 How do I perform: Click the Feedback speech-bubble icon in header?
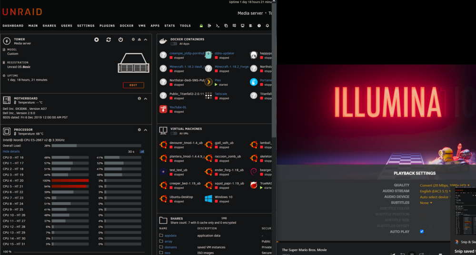click(234, 26)
